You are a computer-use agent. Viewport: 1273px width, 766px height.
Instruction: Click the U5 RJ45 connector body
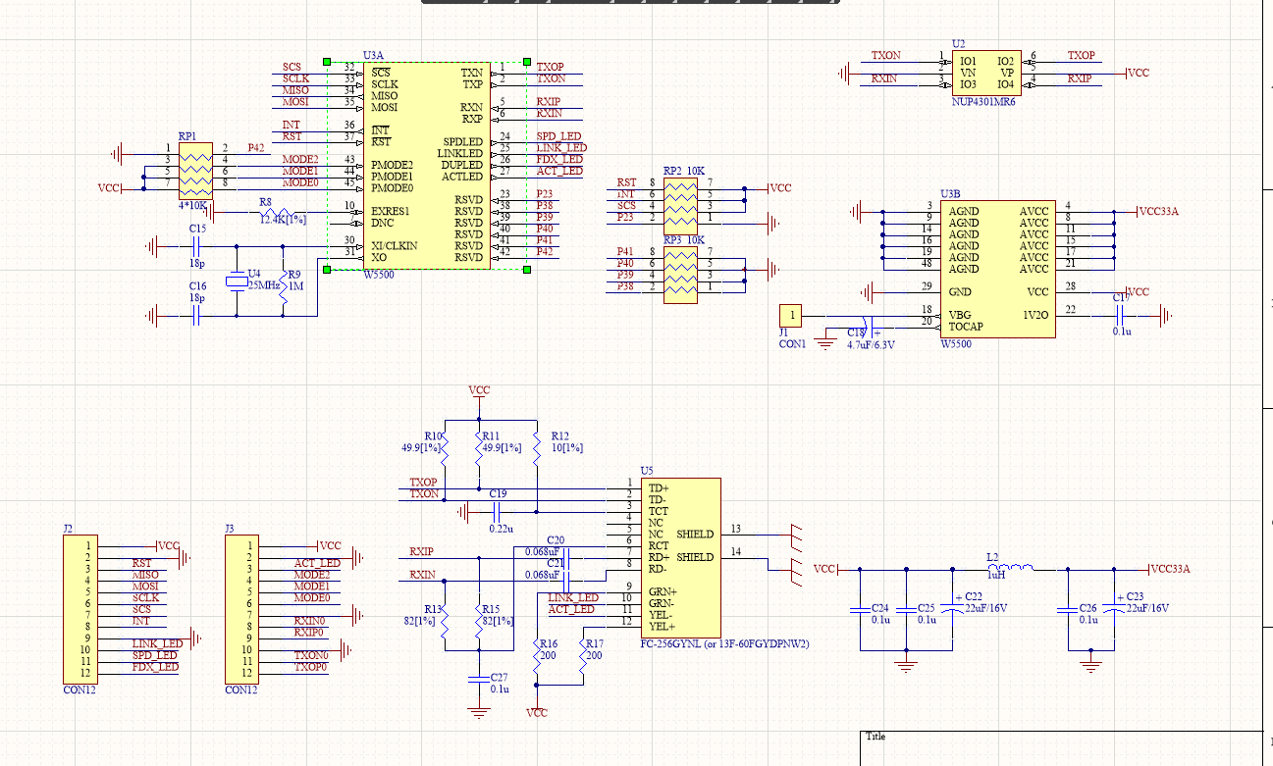tap(681, 557)
